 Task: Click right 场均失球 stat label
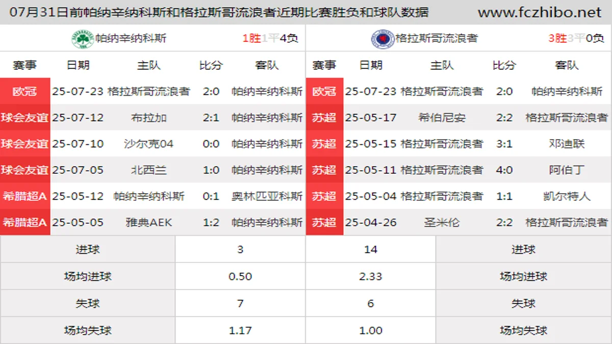coord(523,330)
